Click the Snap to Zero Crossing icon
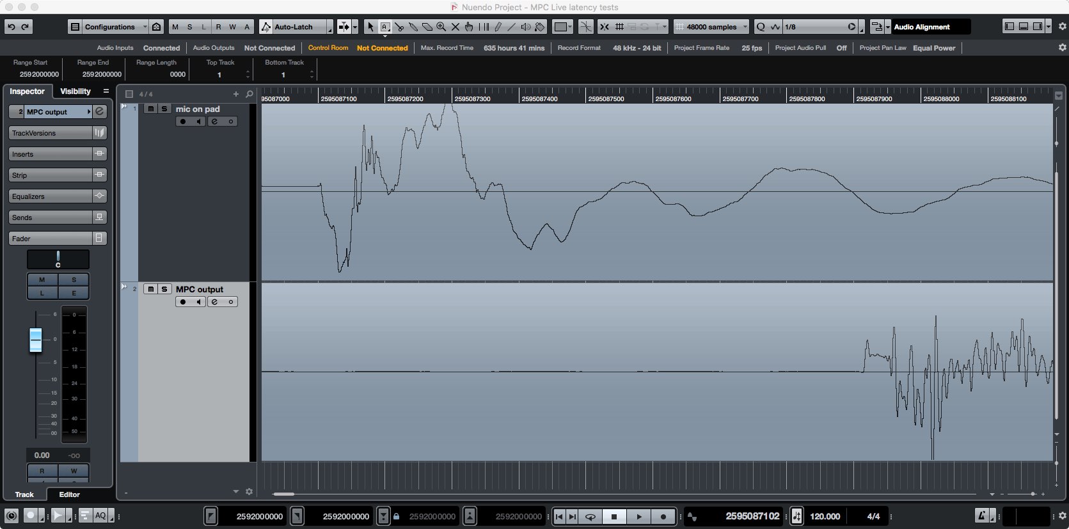Screen dimensions: 1069x529 585,27
